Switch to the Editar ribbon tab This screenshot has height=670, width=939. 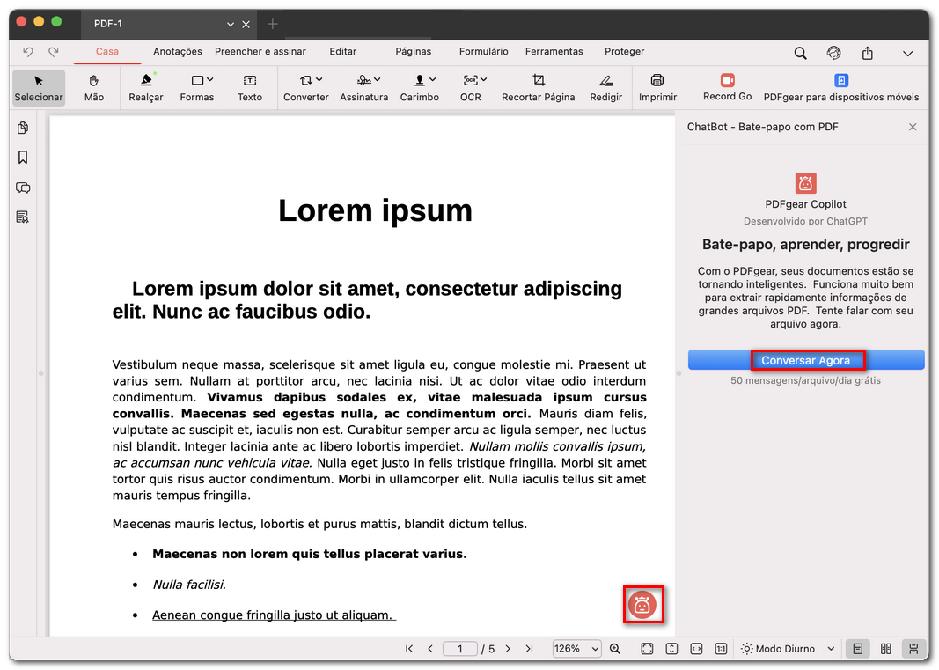coord(342,51)
